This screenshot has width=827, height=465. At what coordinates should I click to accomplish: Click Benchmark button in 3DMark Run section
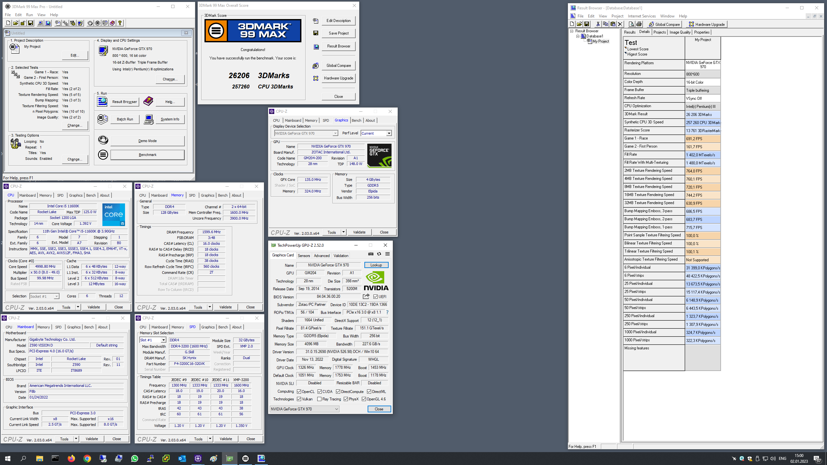(148, 155)
